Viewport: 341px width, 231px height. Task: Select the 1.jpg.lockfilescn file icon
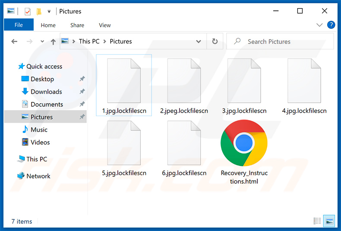[124, 80]
